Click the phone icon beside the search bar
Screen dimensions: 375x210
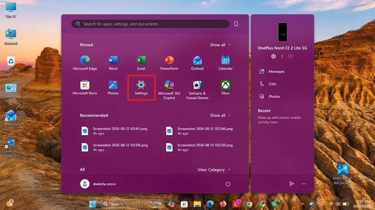coord(236,24)
